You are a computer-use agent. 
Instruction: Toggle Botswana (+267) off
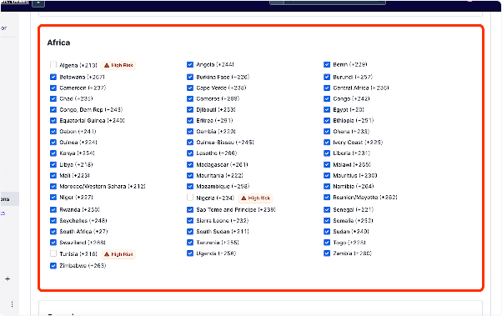tap(53, 77)
